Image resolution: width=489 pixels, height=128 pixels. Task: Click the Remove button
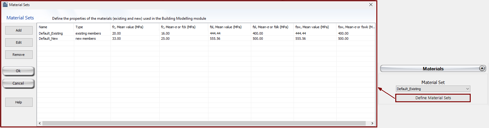[x=19, y=55]
